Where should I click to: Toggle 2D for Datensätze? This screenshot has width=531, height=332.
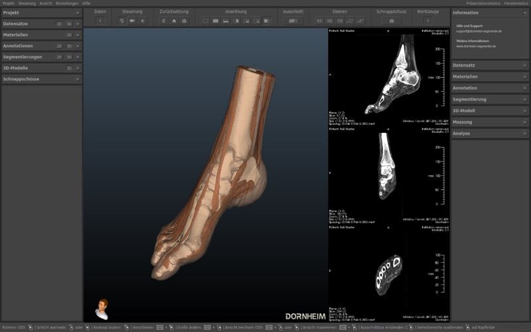pos(59,24)
